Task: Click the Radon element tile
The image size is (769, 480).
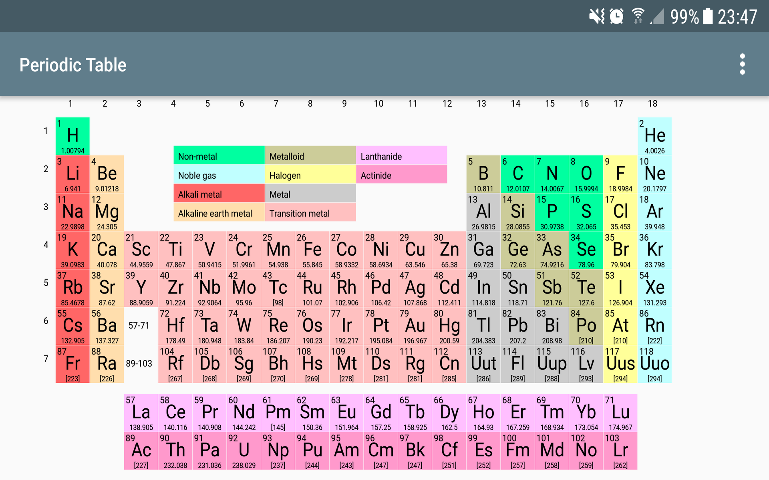Action: click(x=654, y=326)
